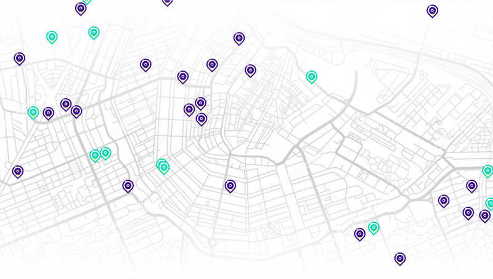Click the teal pin beside the lower-right purple pin pair
The width and height of the screenshot is (493, 279).
pos(374,228)
